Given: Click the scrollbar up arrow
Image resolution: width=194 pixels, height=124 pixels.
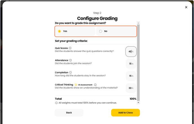Looking at the screenshot, I should click(x=138, y=23).
